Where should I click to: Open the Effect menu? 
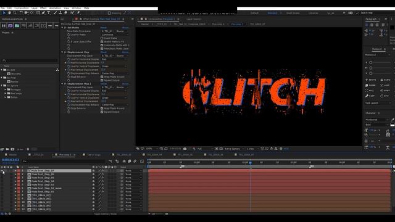tap(43, 8)
